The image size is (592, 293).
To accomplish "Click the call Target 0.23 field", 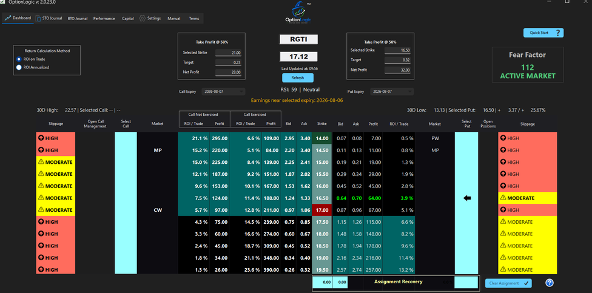I will click(x=227, y=62).
